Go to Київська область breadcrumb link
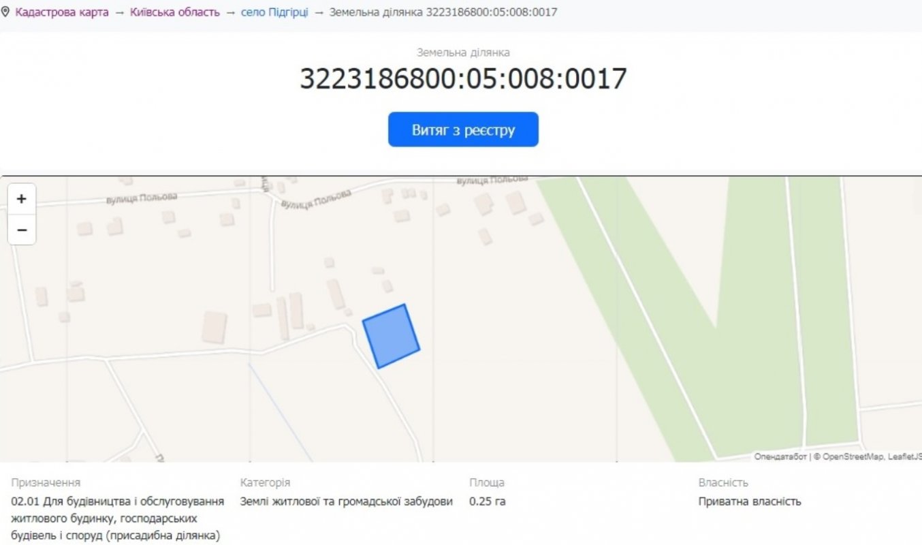The width and height of the screenshot is (922, 545). [175, 12]
